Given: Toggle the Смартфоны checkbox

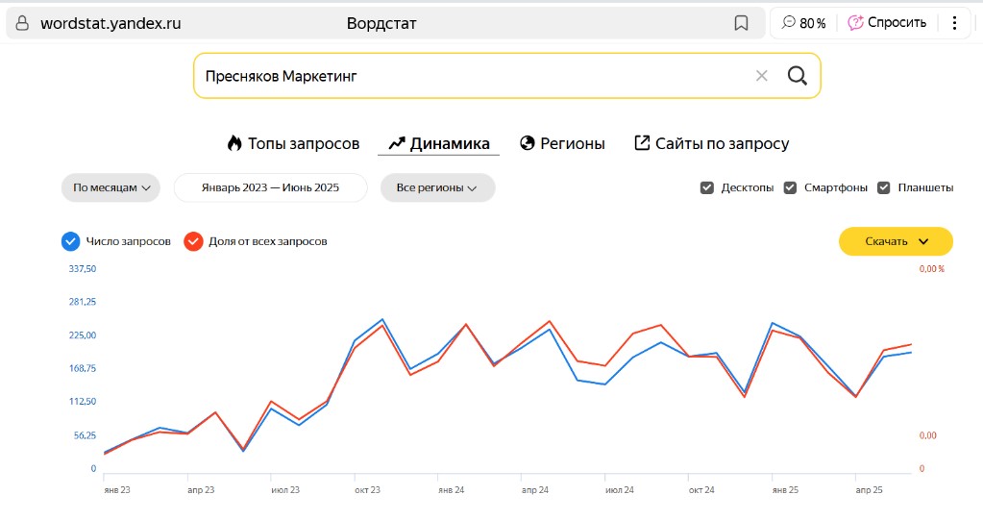Looking at the screenshot, I should click(x=790, y=187).
